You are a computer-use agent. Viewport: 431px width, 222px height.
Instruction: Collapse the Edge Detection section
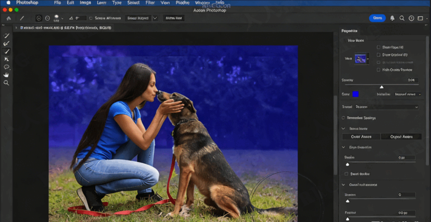[343, 148]
